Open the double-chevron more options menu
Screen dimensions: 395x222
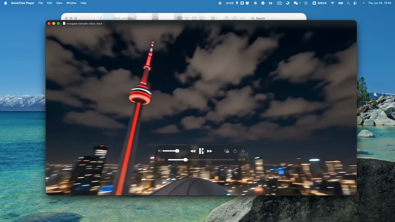(x=243, y=151)
